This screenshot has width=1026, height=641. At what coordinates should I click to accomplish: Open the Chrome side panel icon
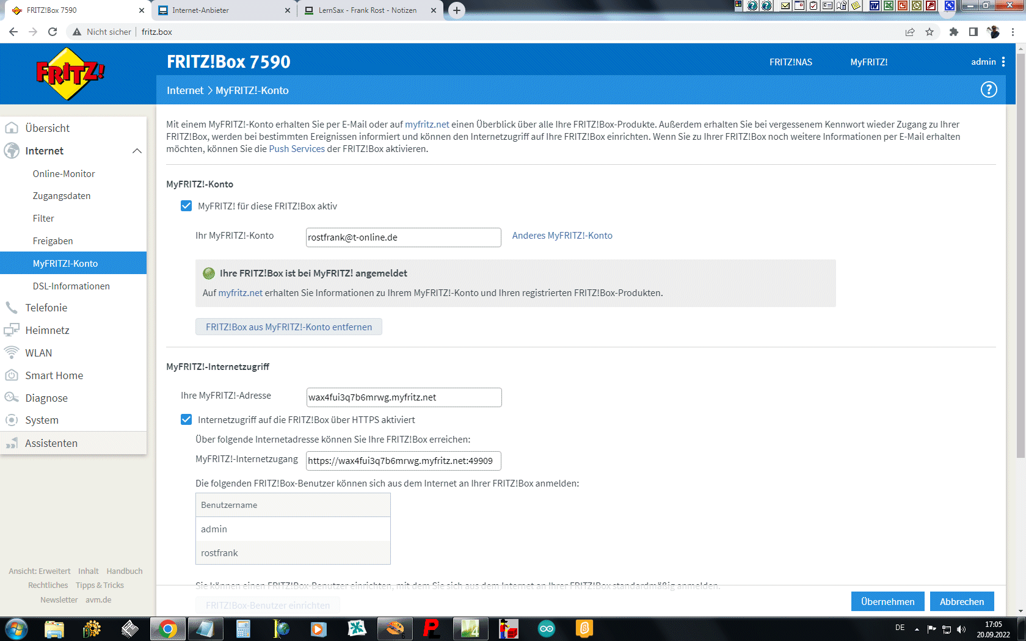click(973, 32)
